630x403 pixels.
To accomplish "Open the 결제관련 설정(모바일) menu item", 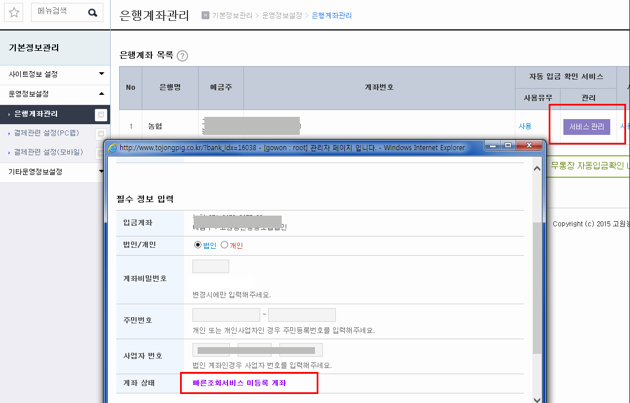I will [x=49, y=152].
